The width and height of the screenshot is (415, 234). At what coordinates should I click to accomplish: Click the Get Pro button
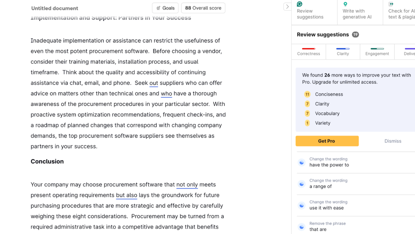(327, 141)
